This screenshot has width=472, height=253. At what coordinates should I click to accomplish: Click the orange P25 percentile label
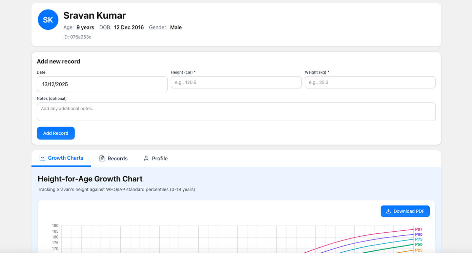tap(419, 250)
